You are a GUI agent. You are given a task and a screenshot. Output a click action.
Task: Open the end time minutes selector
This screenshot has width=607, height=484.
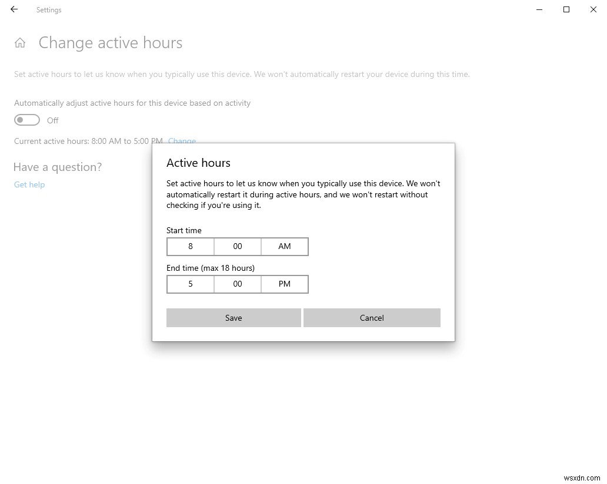click(238, 284)
